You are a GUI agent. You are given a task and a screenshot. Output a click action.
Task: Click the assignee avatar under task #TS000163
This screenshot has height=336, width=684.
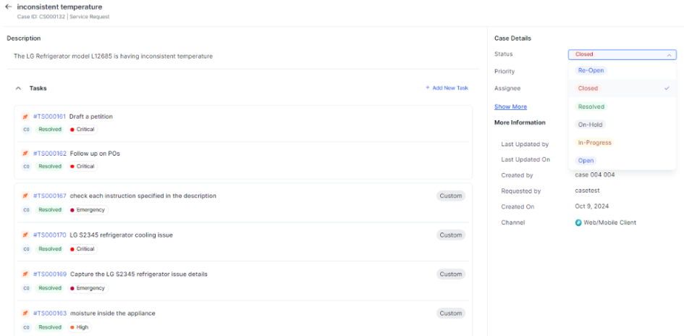[26, 327]
